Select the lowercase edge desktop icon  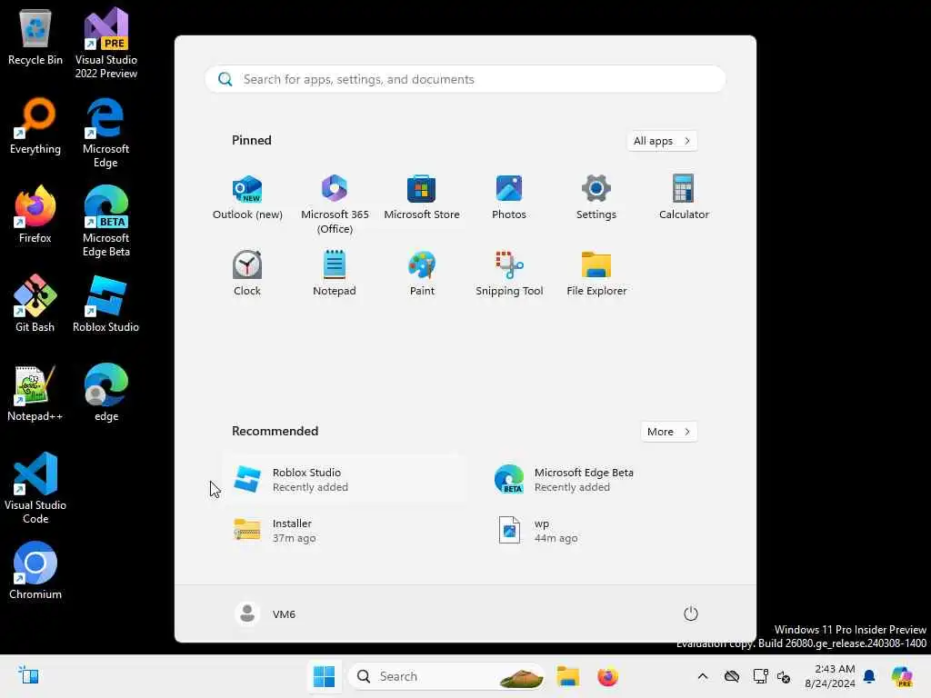pyautogui.click(x=106, y=393)
